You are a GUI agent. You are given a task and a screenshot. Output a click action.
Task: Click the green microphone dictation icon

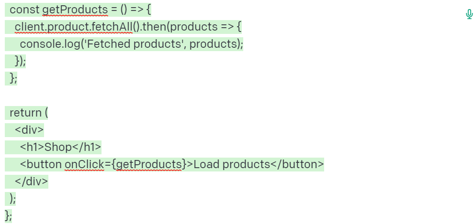point(469,14)
